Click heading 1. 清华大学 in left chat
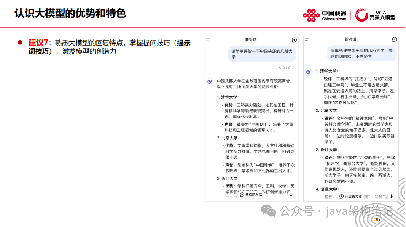This screenshot has height=227, width=406. coord(228,97)
